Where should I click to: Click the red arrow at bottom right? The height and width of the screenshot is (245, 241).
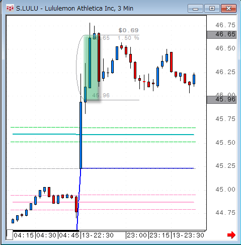(x=231, y=235)
